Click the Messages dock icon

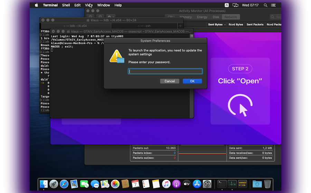[x=95, y=184]
